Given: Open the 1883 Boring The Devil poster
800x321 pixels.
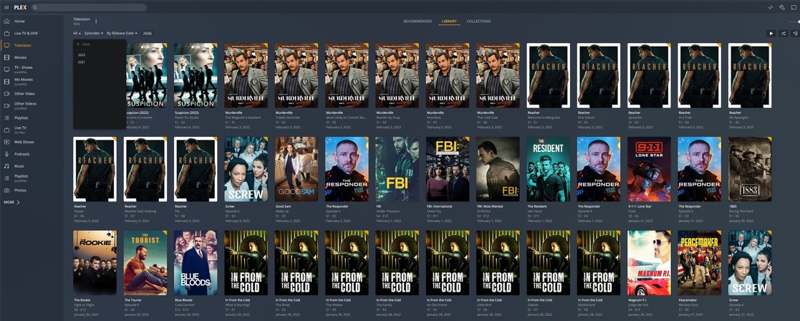Looking at the screenshot, I should [750, 169].
